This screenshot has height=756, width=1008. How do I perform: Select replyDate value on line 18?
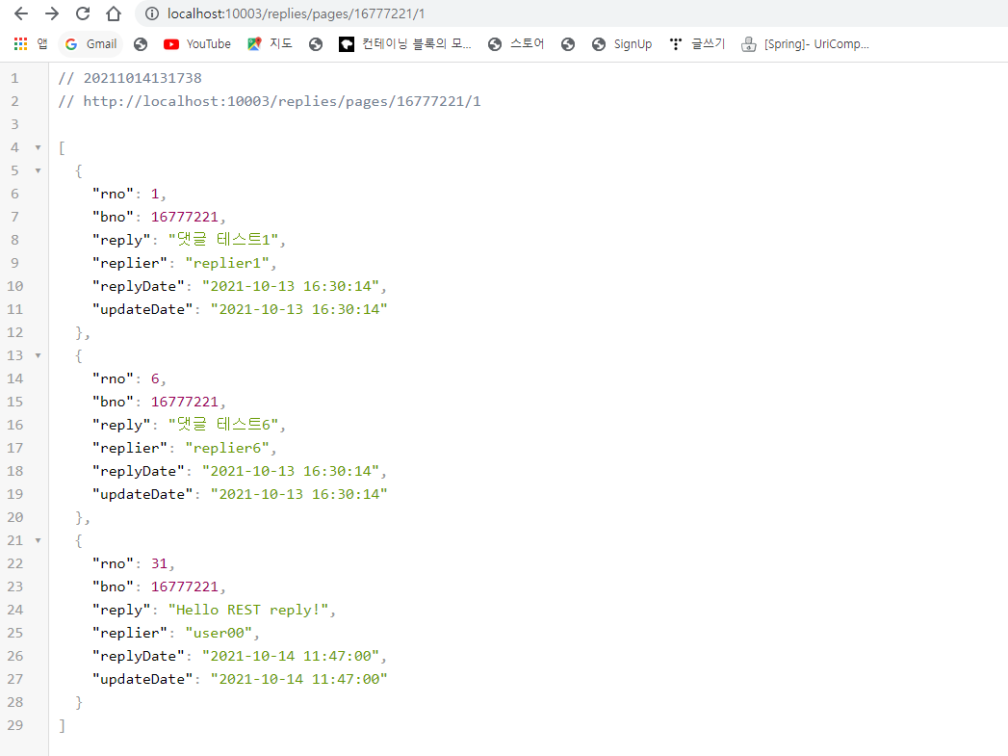291,472
